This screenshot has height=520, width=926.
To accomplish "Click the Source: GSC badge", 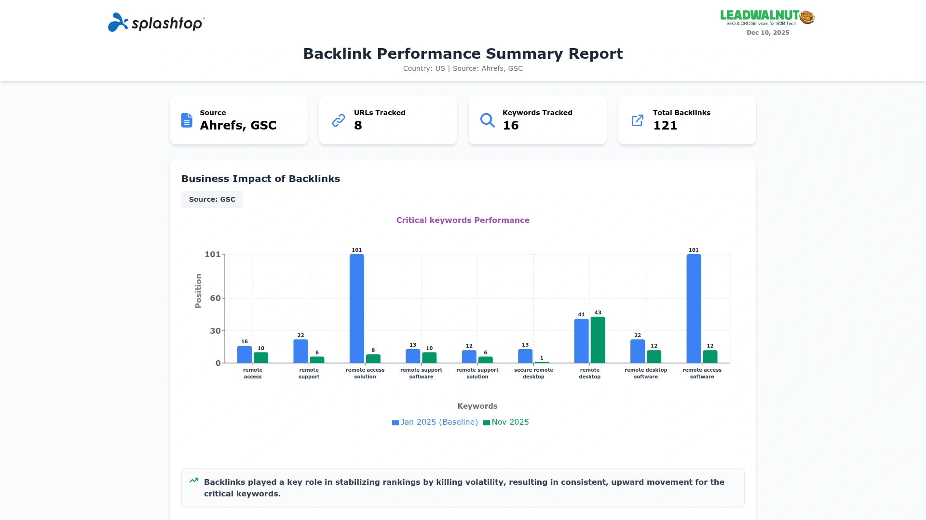I will coord(212,199).
